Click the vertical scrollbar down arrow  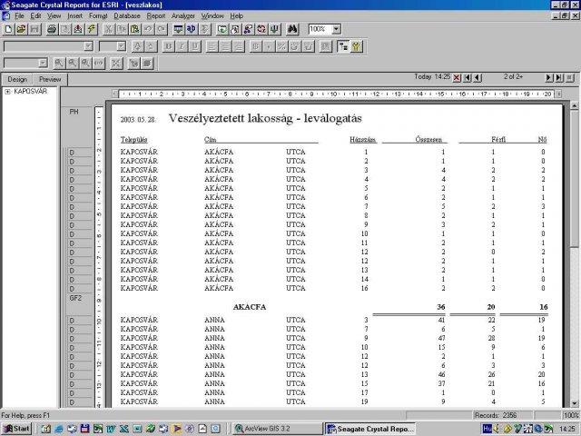[575, 402]
